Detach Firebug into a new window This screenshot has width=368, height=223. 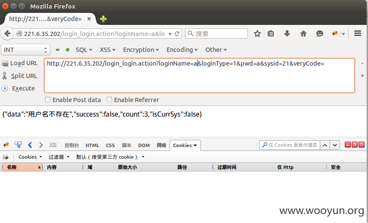pos(355,145)
